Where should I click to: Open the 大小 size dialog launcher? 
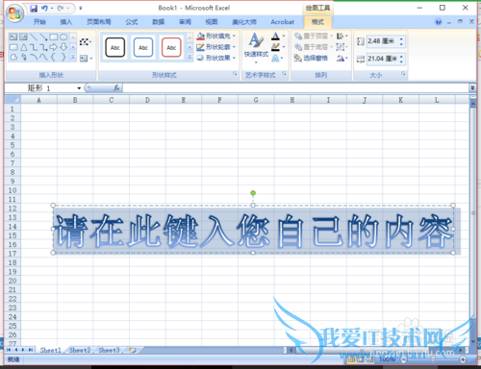403,74
